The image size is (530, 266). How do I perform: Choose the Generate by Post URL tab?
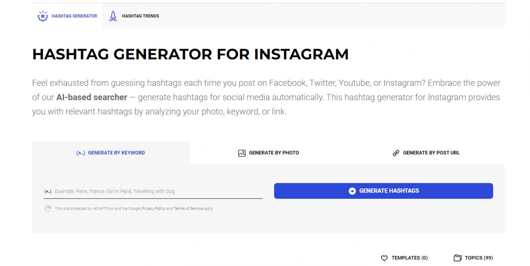click(431, 153)
